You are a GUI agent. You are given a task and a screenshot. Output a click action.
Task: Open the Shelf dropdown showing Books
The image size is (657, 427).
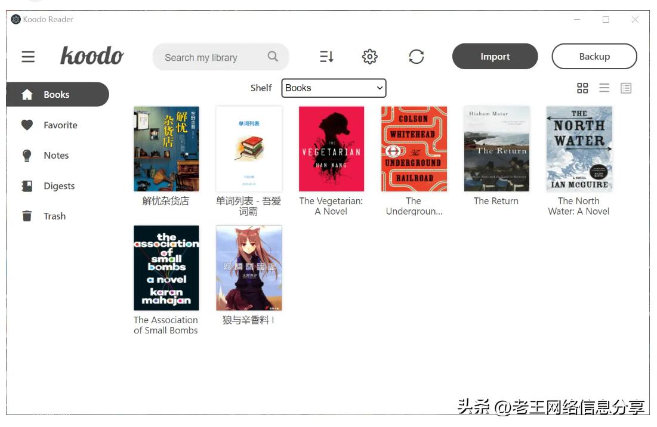tap(333, 88)
